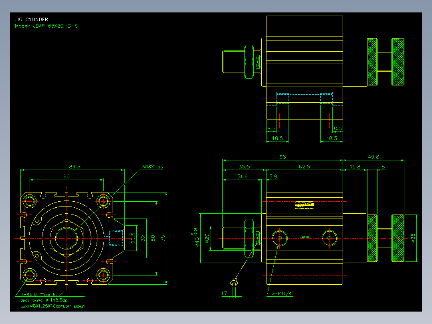Select the 19.8 dimension text

point(355,166)
